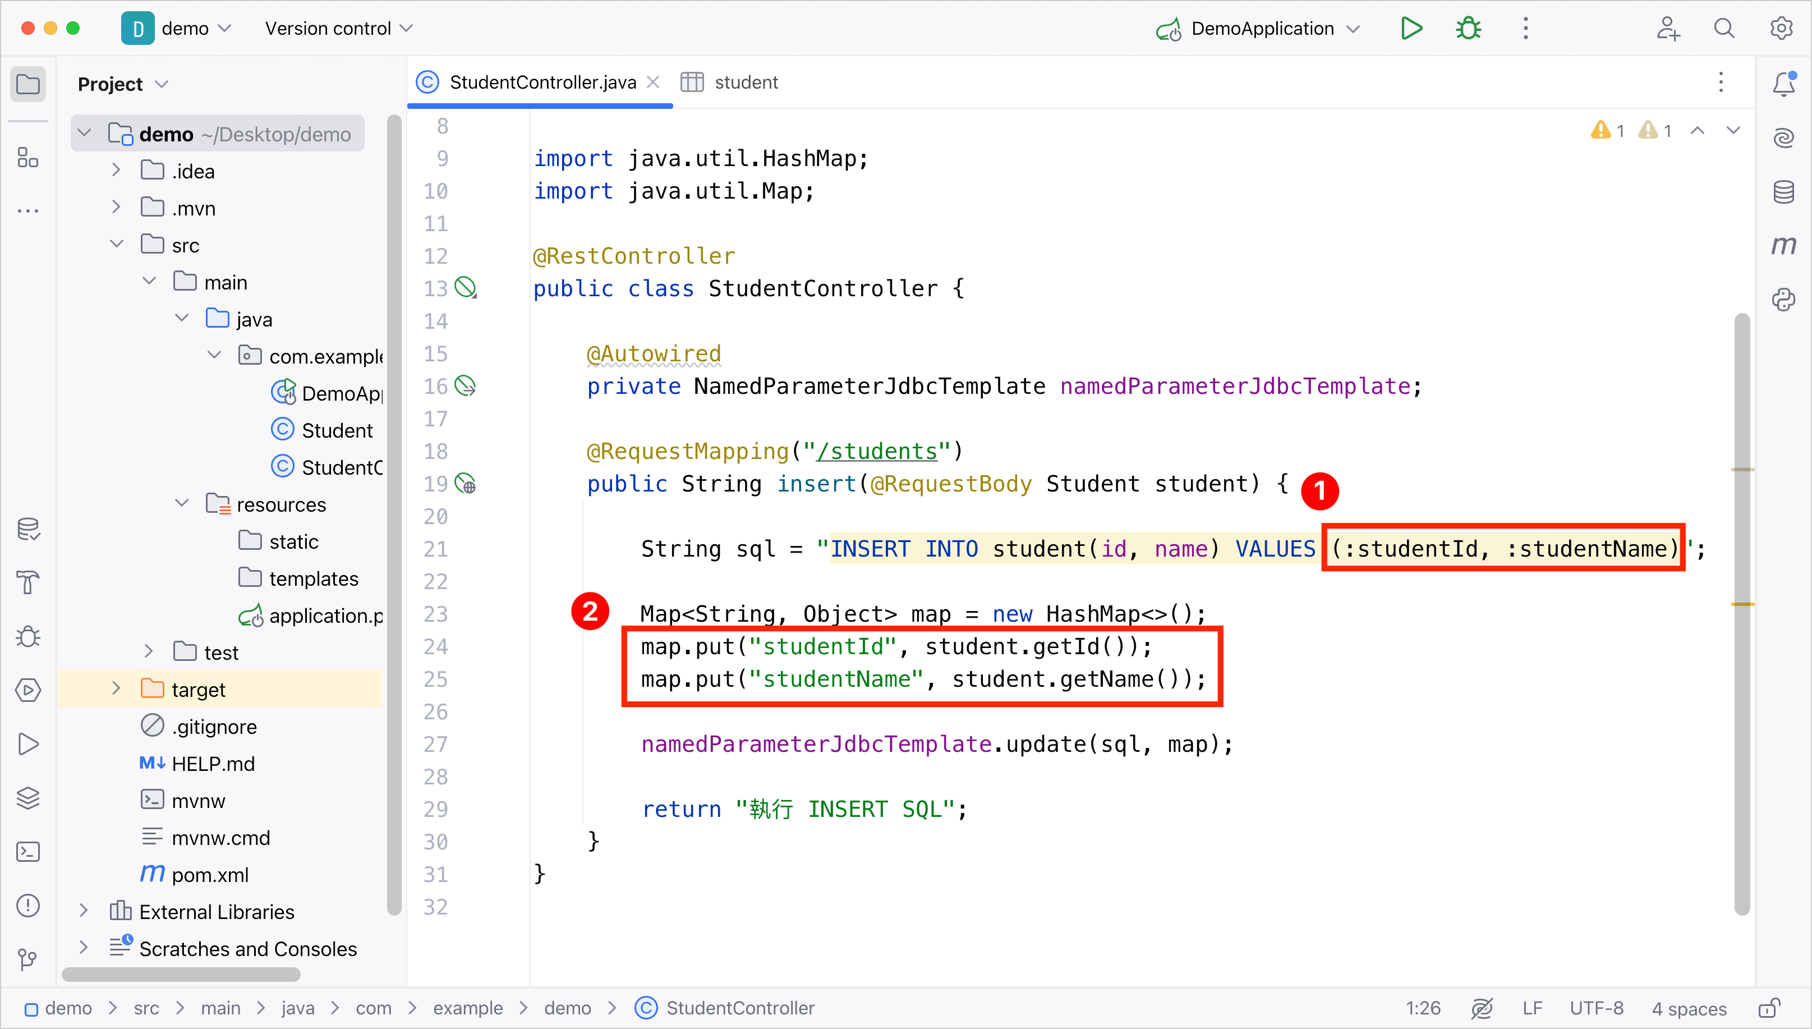Expand the .idea folder

(x=117, y=171)
